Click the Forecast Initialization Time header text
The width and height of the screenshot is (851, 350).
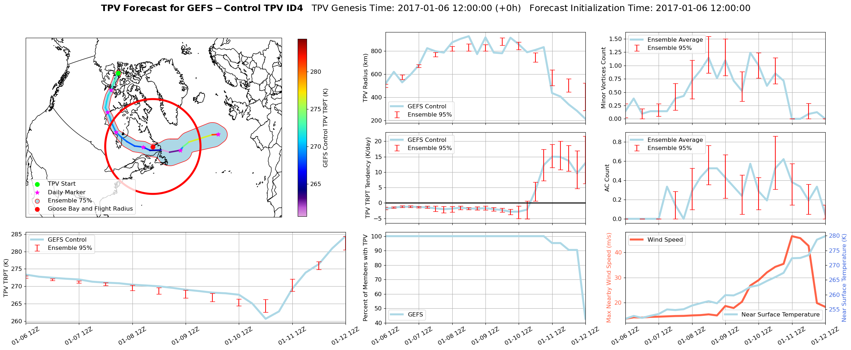640,8
